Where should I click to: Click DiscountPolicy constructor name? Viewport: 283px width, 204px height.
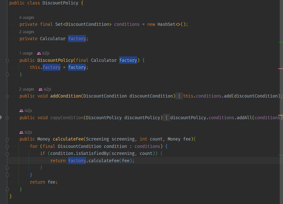click(55, 60)
